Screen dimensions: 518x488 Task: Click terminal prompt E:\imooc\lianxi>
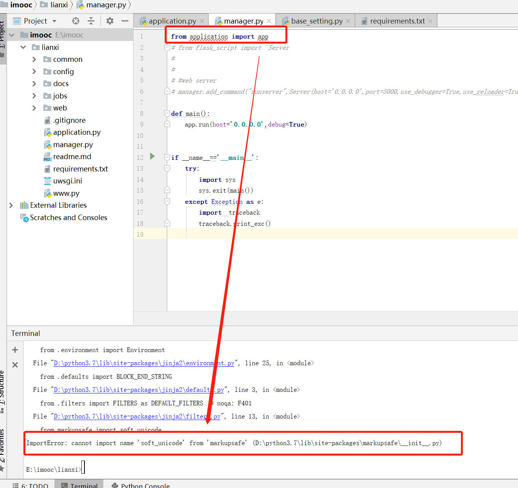pyautogui.click(x=54, y=470)
